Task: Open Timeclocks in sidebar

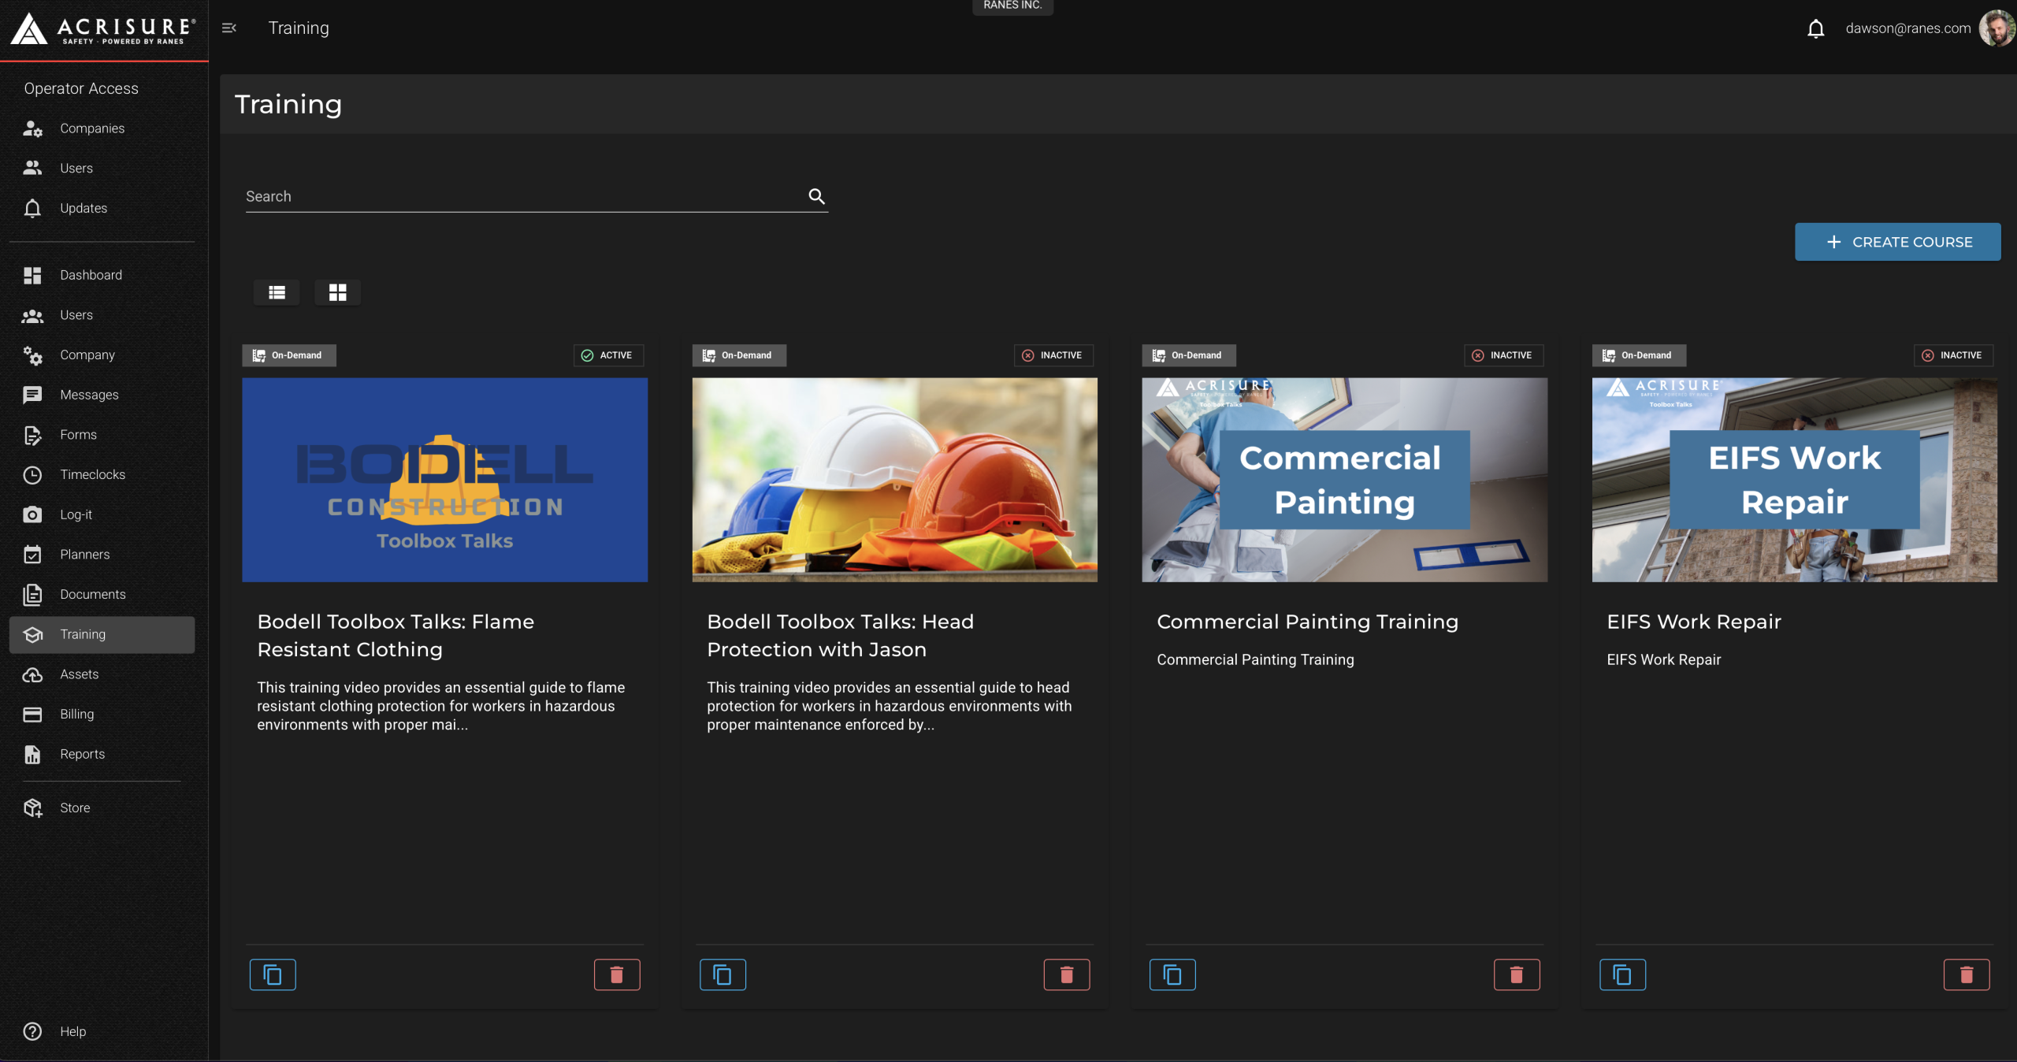Action: (x=102, y=474)
